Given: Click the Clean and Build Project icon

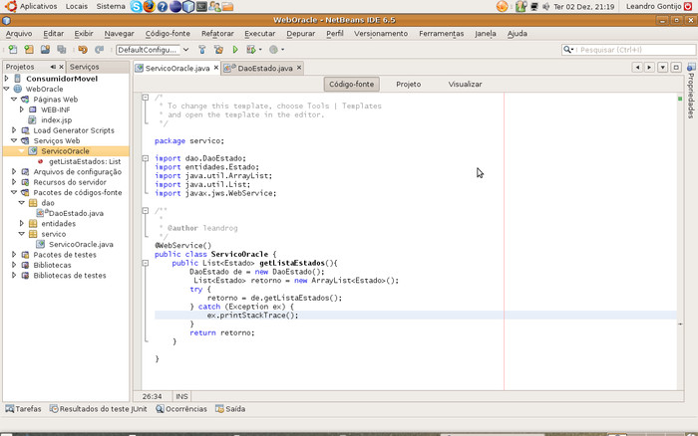Looking at the screenshot, I should tap(218, 50).
